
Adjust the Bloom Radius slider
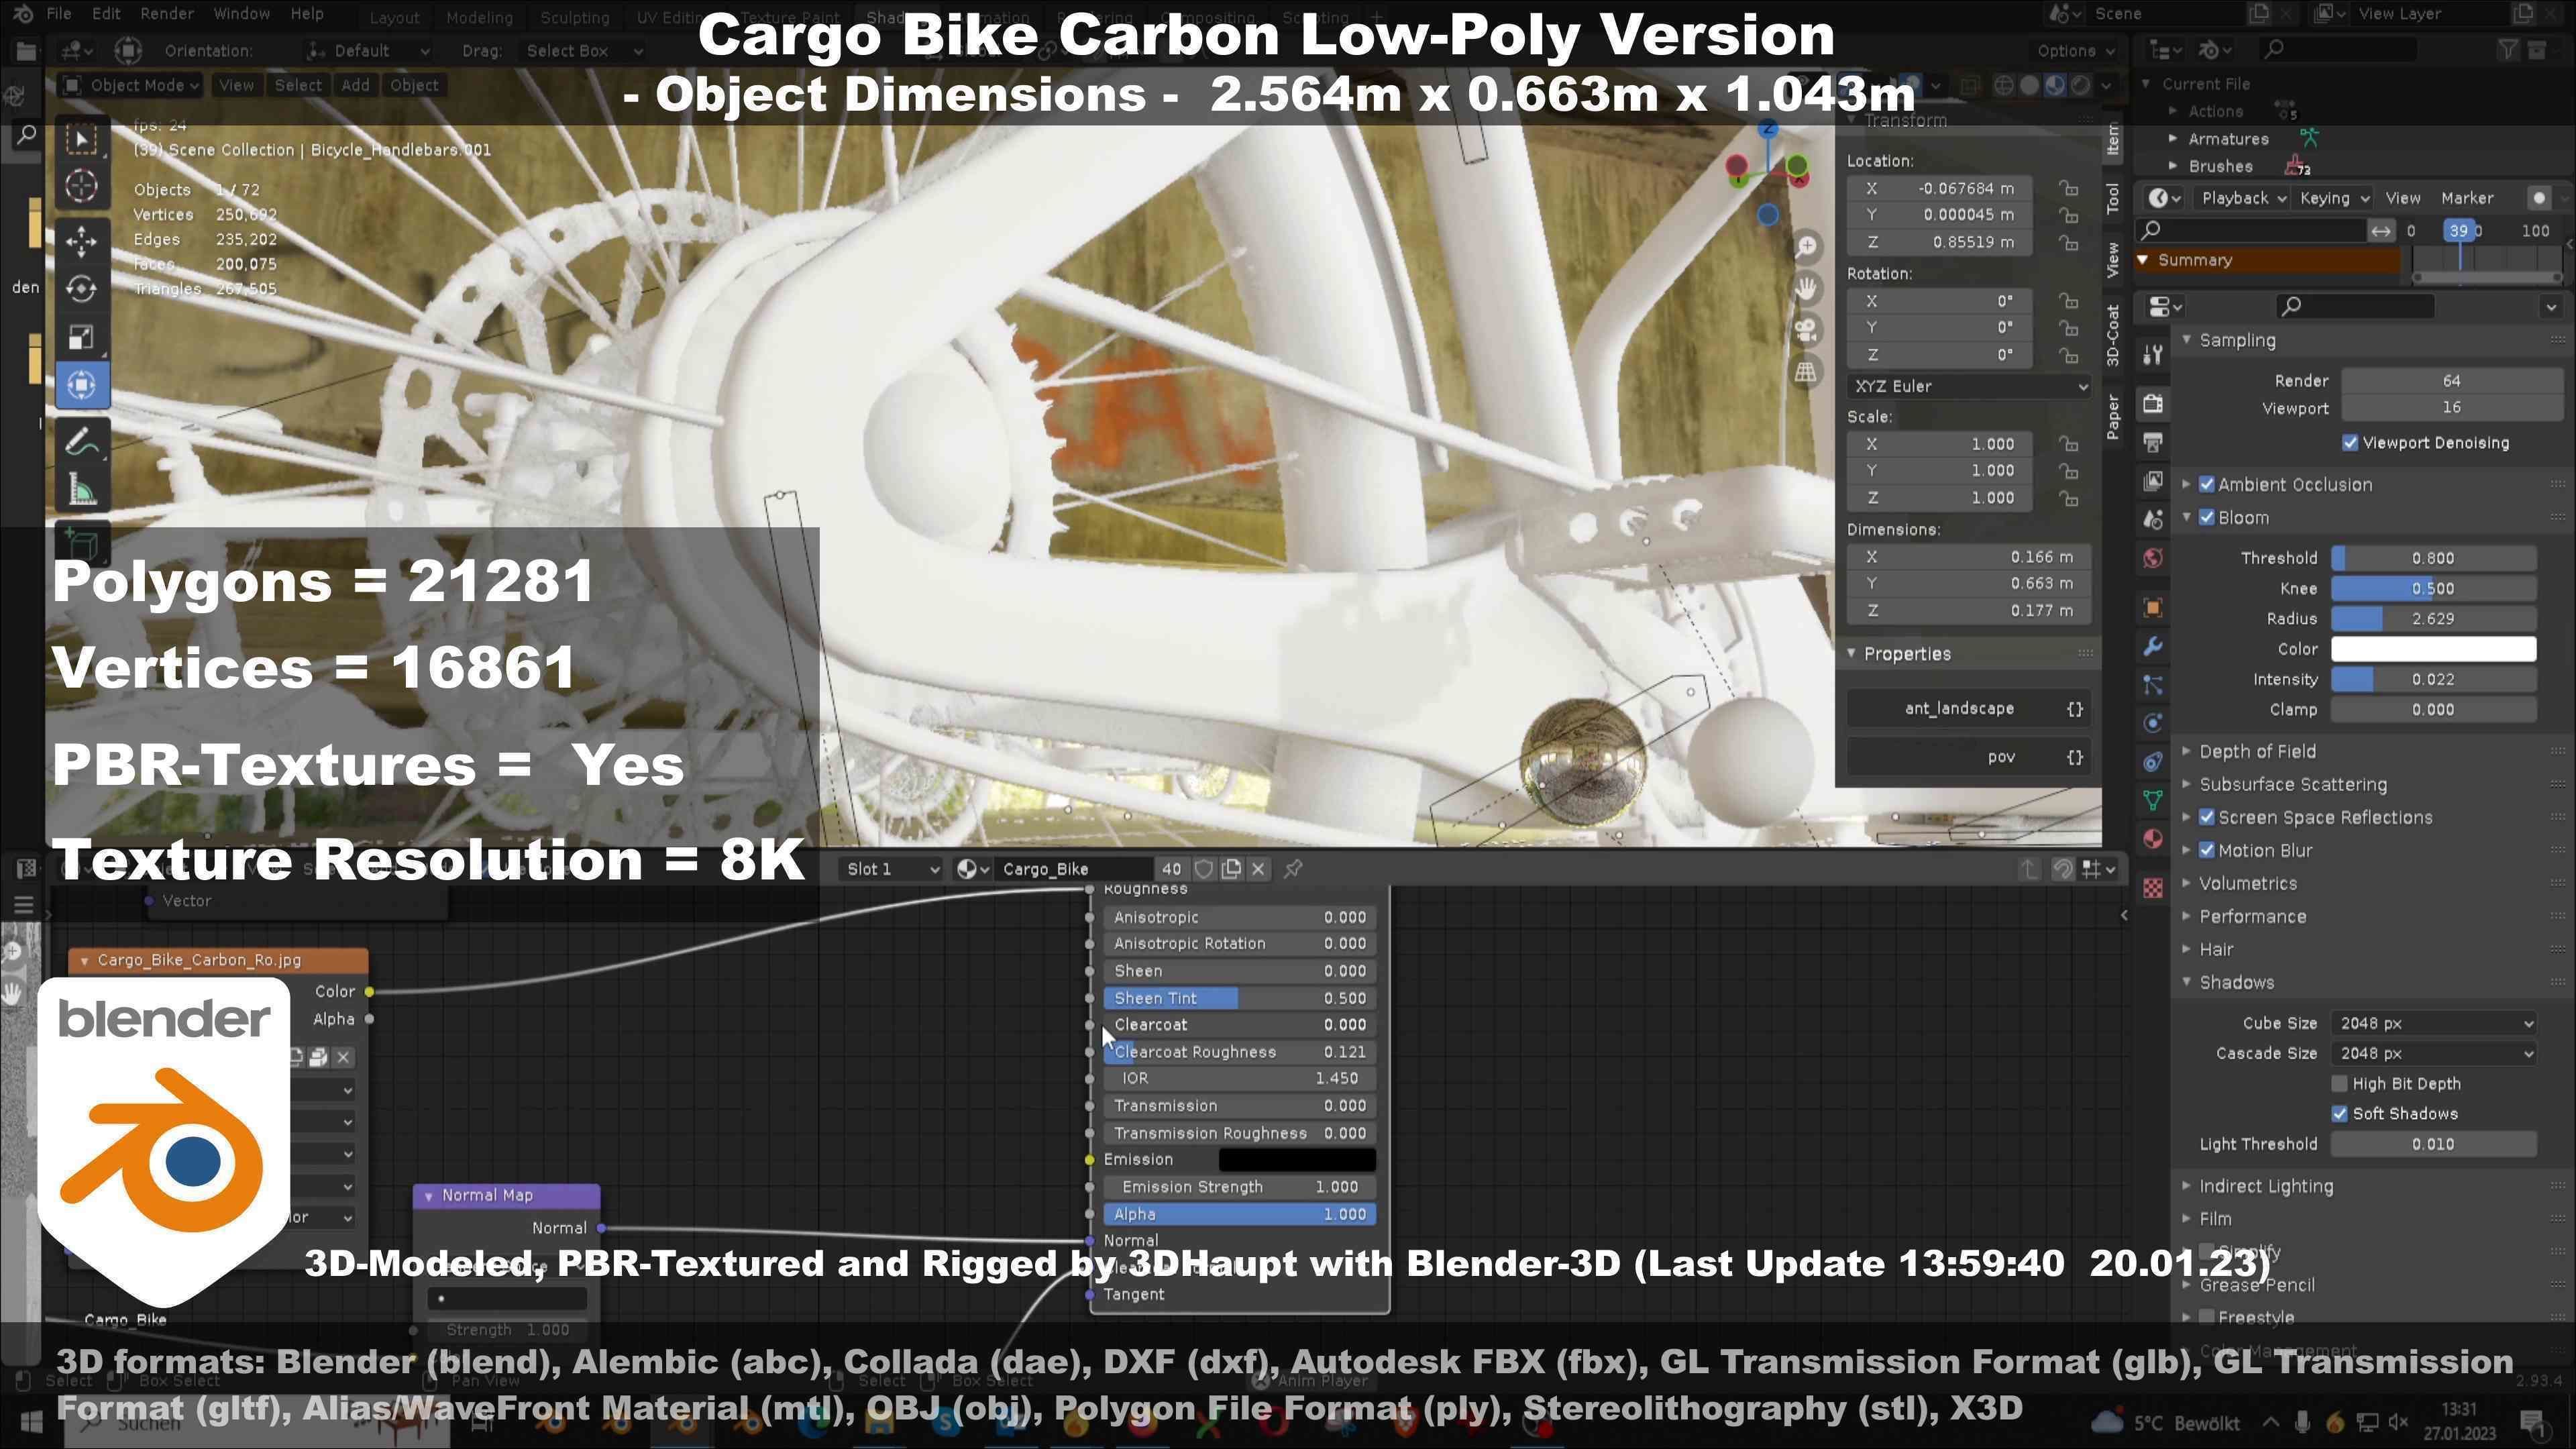[2434, 619]
